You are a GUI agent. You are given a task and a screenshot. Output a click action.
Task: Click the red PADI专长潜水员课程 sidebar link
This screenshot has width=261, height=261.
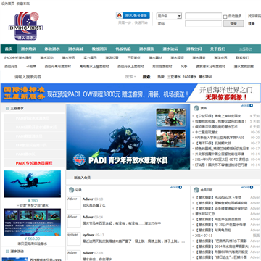pyautogui.click(x=34, y=163)
